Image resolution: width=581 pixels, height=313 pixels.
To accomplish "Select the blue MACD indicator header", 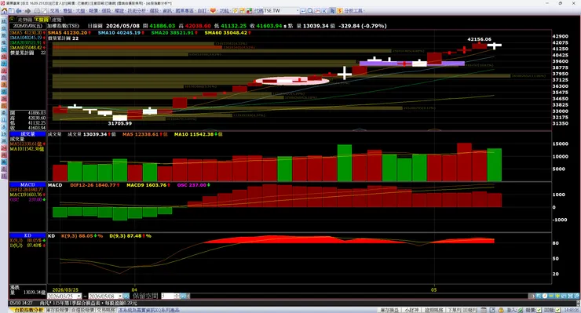I will 27,184.
